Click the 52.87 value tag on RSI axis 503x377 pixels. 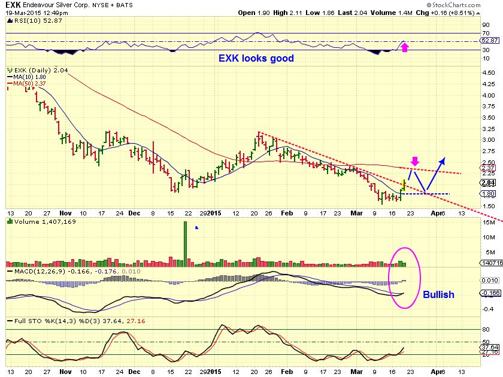(490, 41)
